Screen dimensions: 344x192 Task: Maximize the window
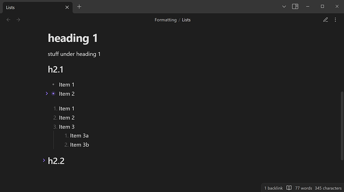click(x=322, y=6)
